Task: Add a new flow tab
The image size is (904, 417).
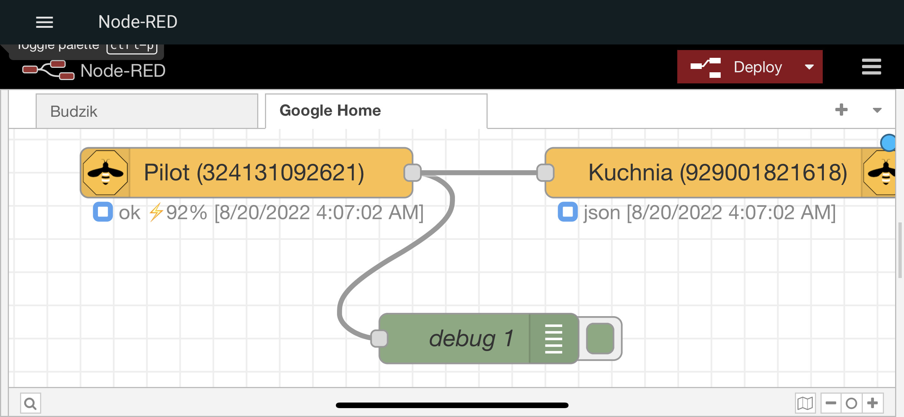Action: (x=841, y=110)
